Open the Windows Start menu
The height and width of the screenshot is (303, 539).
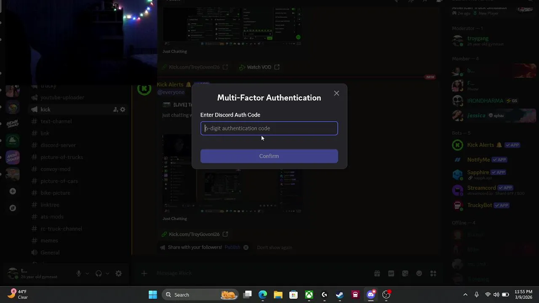point(153,295)
